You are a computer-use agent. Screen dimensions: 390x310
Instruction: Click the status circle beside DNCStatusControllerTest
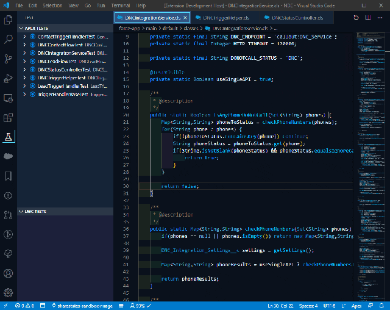coord(32,70)
